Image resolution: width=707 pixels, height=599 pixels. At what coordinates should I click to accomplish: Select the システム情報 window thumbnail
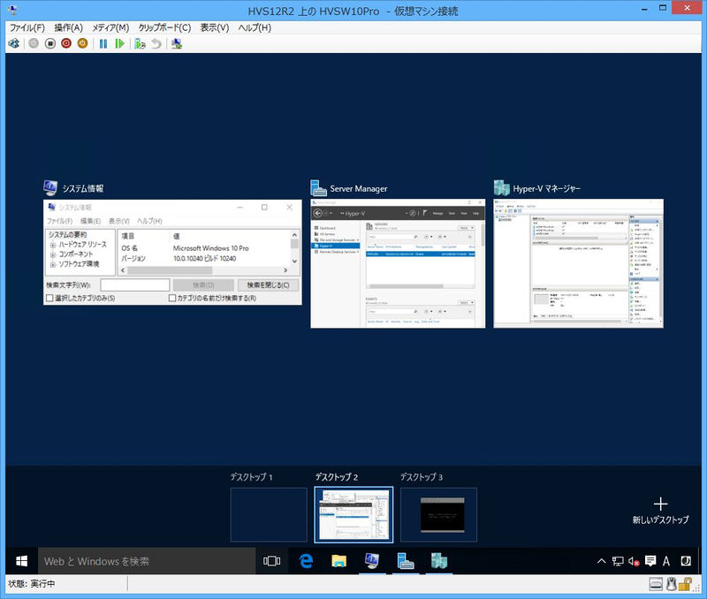[x=172, y=253]
